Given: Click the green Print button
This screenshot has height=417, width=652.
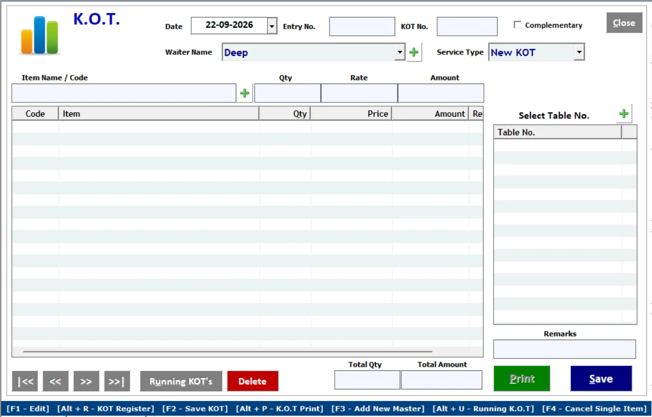Looking at the screenshot, I should point(522,379).
